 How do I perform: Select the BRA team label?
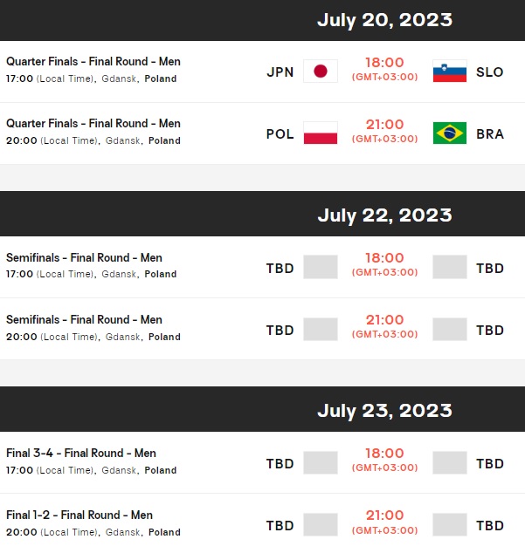pos(490,133)
